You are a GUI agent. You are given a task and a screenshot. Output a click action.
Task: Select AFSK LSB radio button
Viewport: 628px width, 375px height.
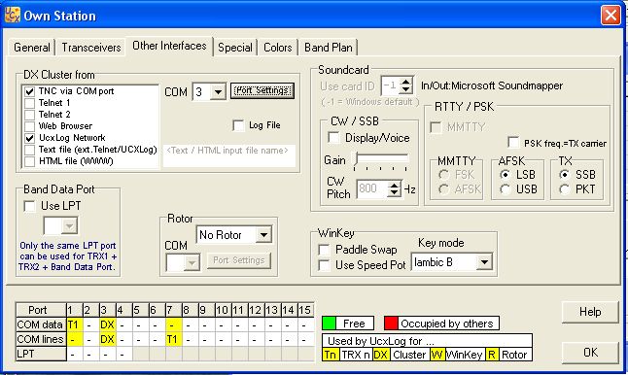[x=506, y=175]
